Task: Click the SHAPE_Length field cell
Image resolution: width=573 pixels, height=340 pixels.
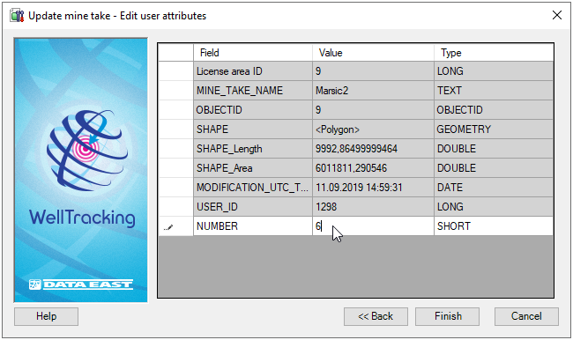Action: tap(253, 149)
